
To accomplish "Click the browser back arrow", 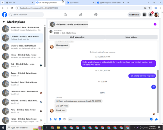I will (3, 8).
